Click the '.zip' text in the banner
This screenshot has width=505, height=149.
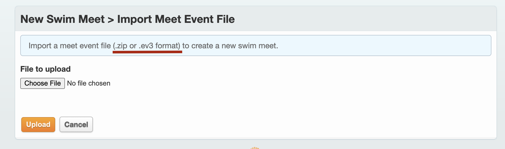tap(121, 46)
